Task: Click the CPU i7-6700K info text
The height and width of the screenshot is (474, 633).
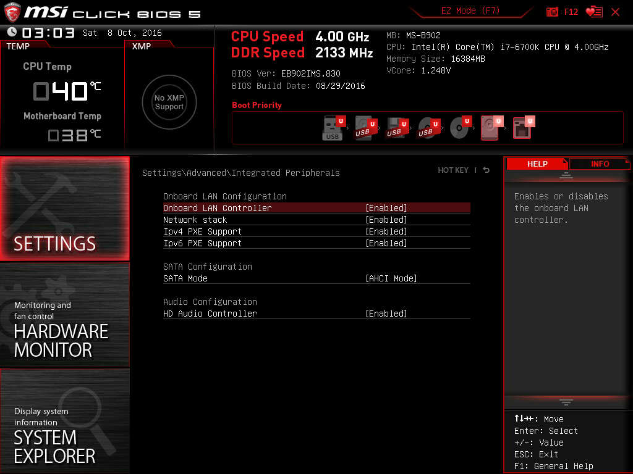Action: coord(498,47)
